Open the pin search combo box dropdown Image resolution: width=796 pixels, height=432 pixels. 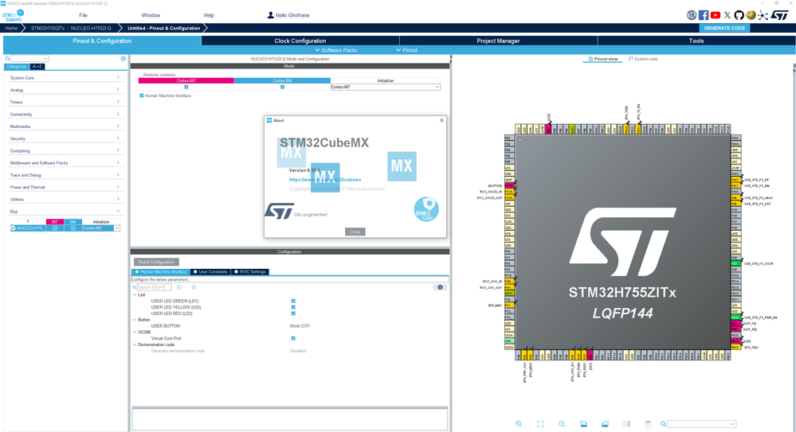(x=732, y=424)
